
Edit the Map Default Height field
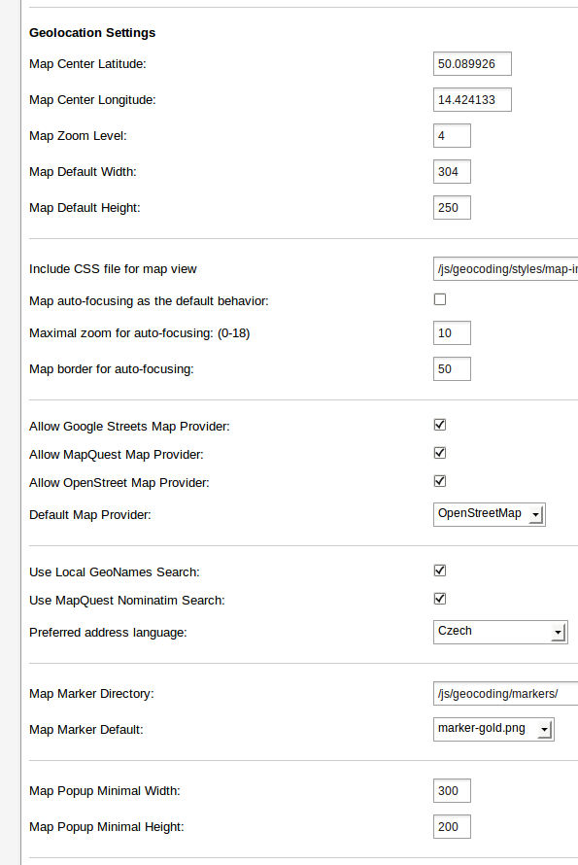click(x=452, y=207)
